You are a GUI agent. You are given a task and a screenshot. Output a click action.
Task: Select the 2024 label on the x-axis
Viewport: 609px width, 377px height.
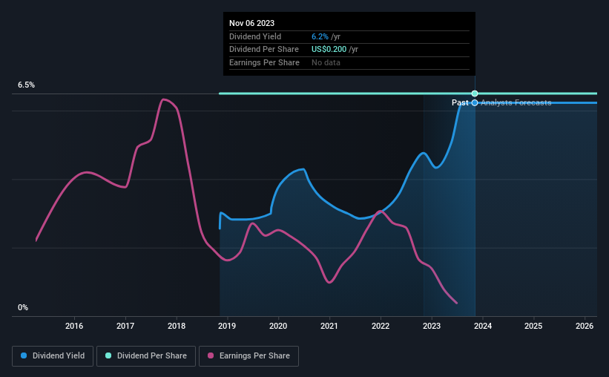point(483,326)
